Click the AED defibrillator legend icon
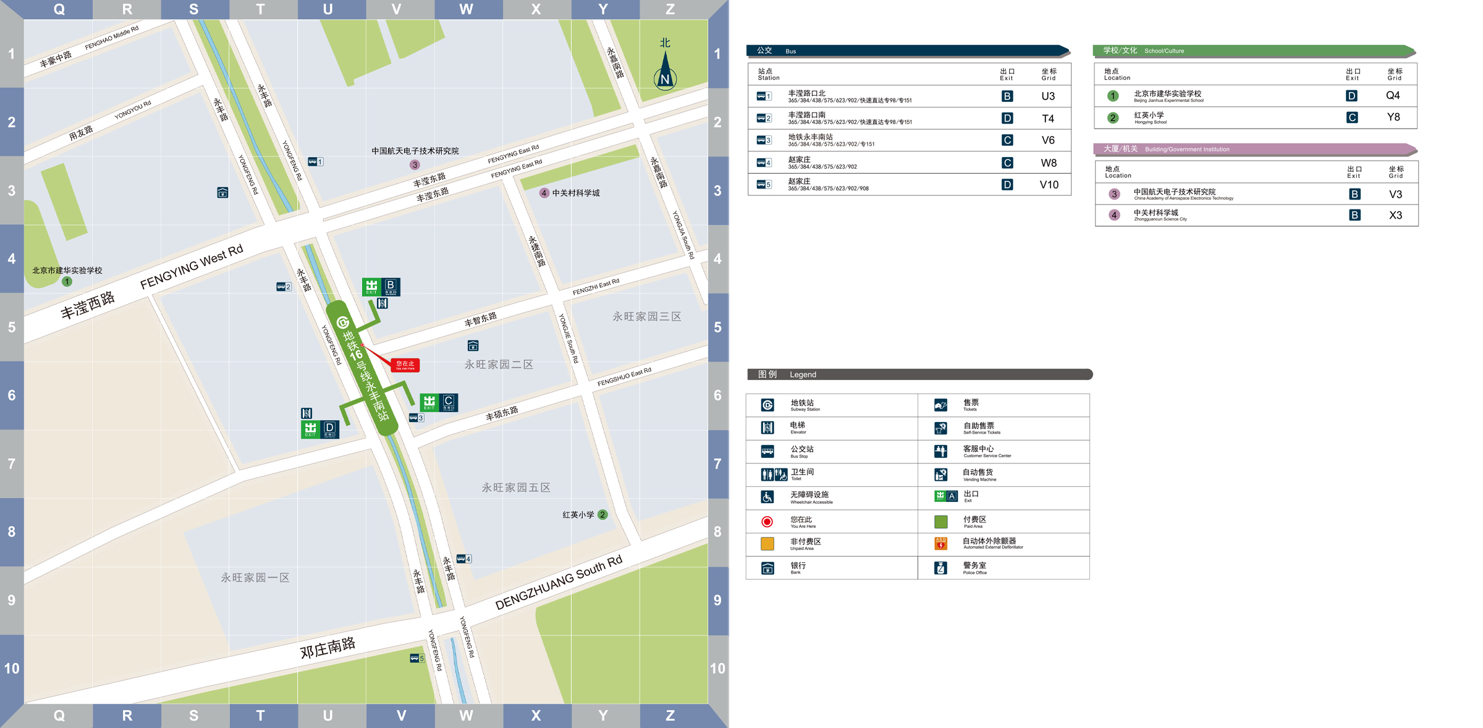 point(940,544)
